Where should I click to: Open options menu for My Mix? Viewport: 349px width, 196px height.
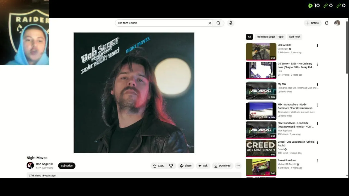tap(317, 85)
